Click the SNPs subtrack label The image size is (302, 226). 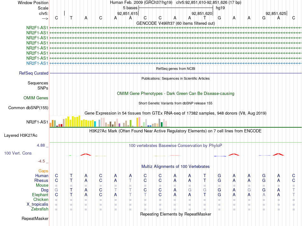43,88
